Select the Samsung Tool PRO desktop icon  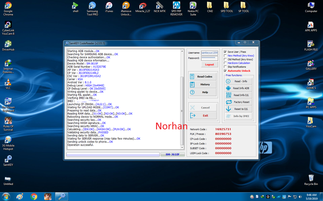(92, 9)
